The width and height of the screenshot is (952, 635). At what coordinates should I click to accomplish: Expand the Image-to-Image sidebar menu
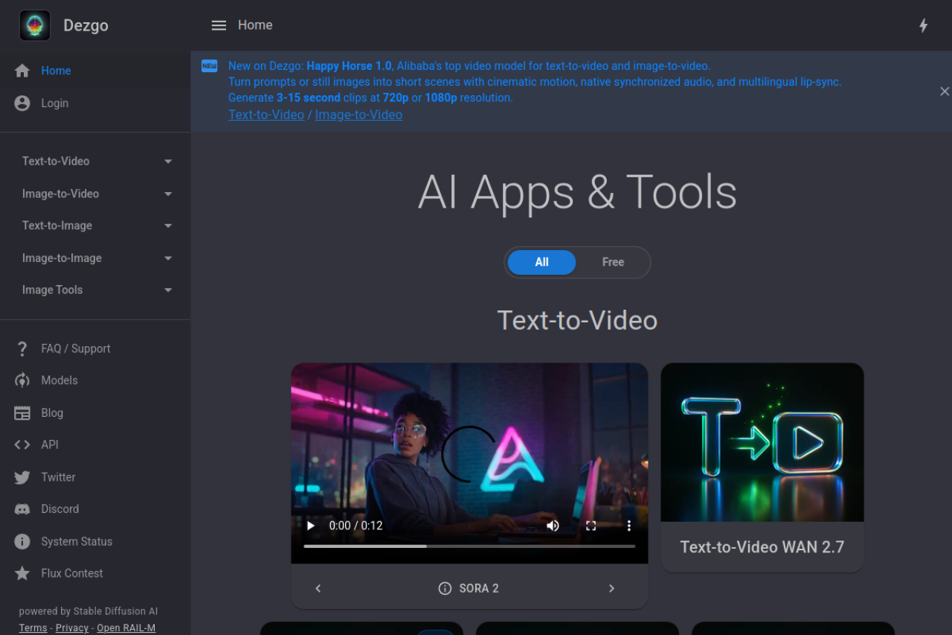coord(95,258)
